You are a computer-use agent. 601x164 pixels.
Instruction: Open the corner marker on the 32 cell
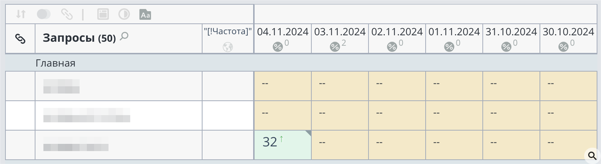pyautogui.click(x=308, y=133)
